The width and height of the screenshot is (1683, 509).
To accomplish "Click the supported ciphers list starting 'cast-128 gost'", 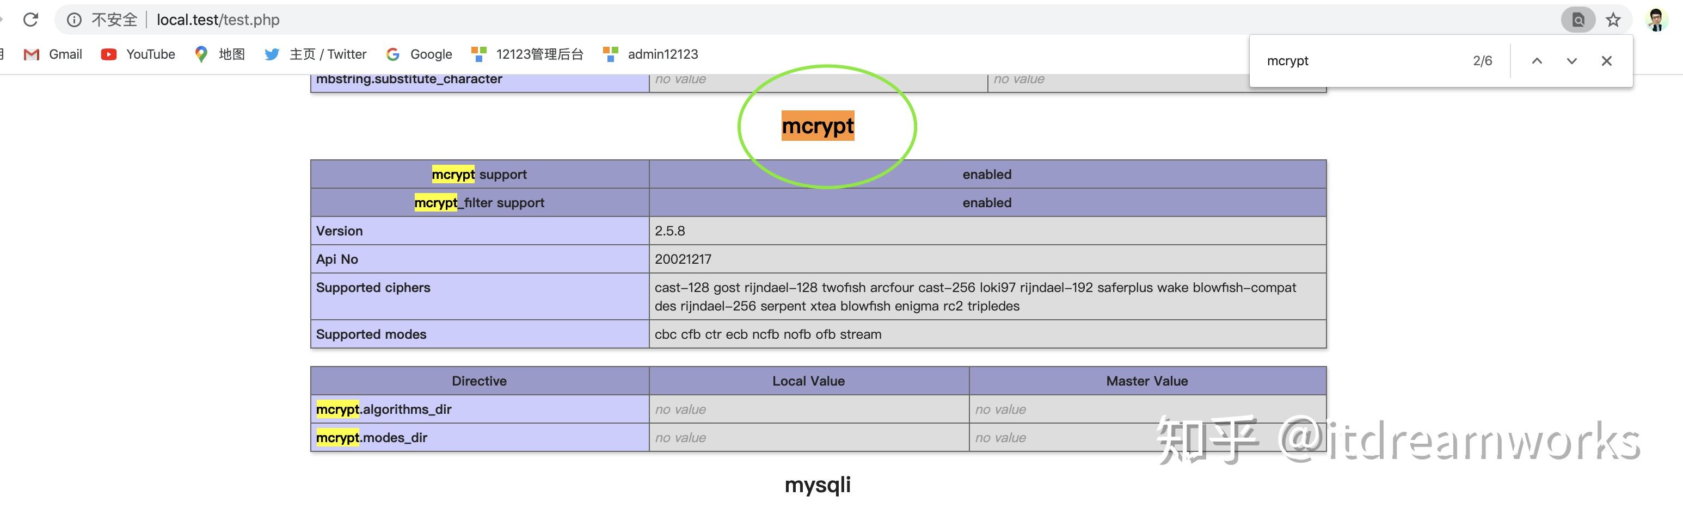I will point(975,296).
